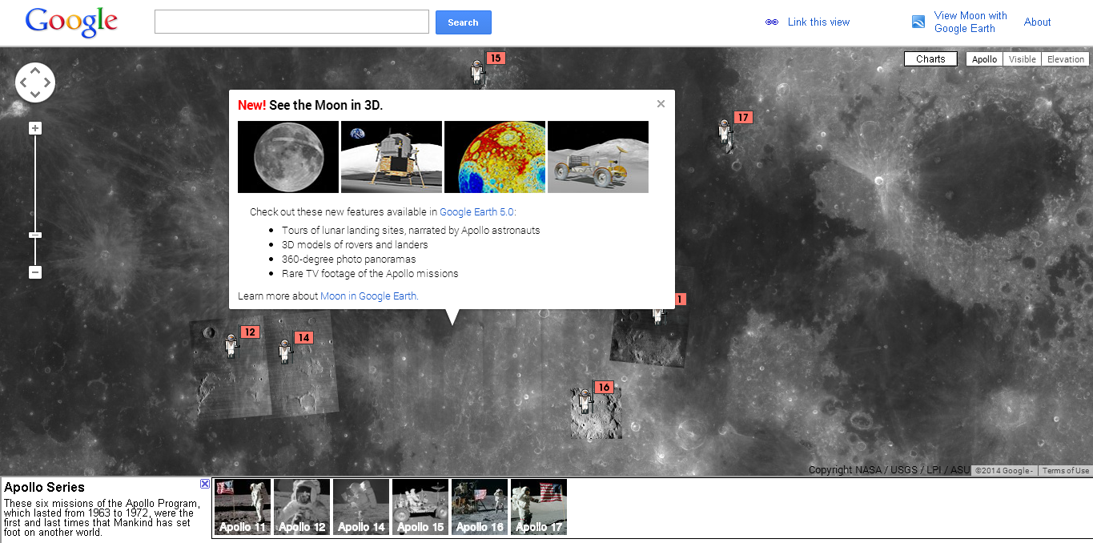Viewport: 1093px width, 543px height.
Task: Pan the map left with the arrow
Action: click(24, 82)
